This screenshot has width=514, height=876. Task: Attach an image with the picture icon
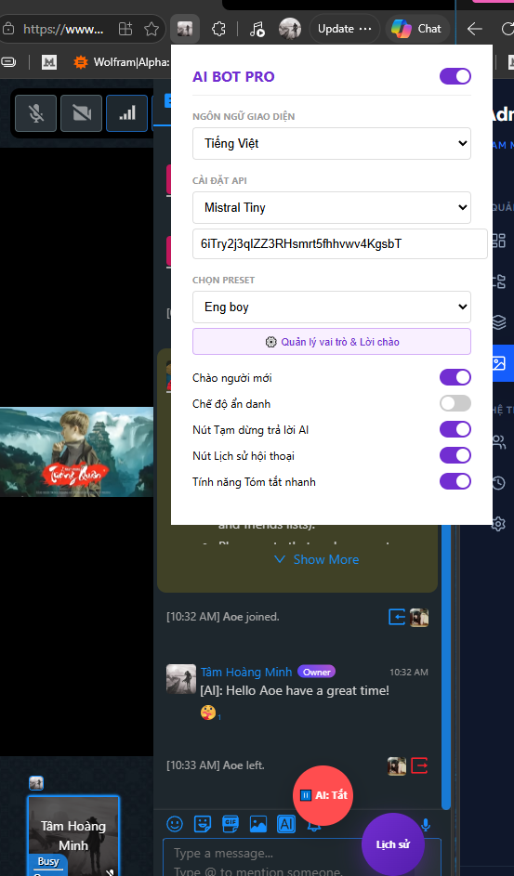(x=258, y=823)
